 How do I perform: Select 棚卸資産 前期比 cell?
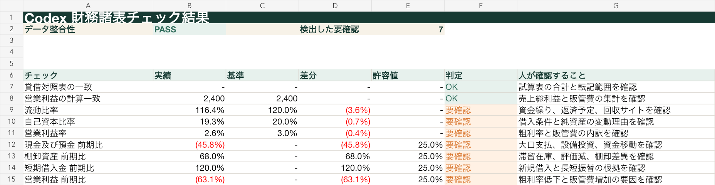[88, 156]
